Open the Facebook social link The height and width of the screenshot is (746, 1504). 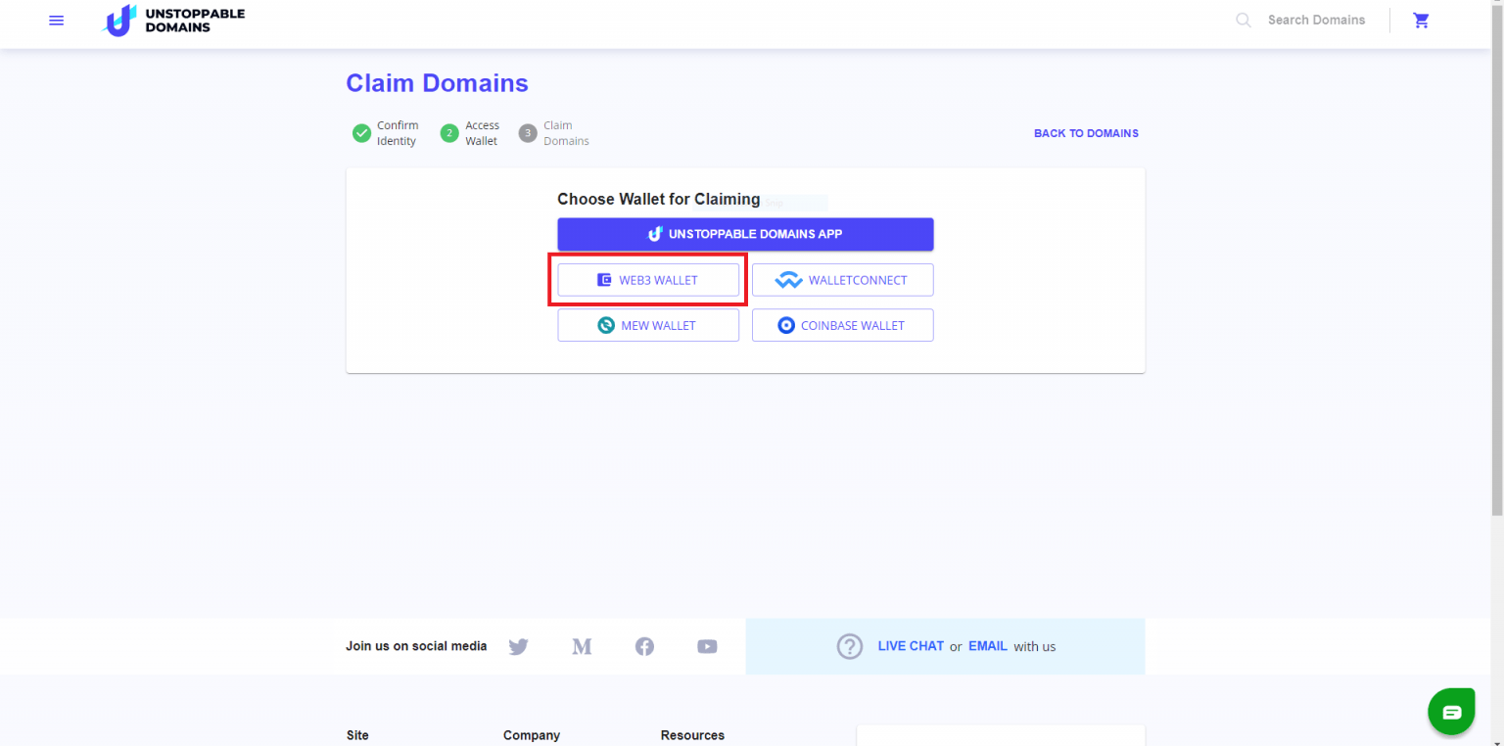(x=644, y=646)
